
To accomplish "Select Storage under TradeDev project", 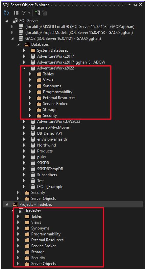I will click(x=38, y=252).
